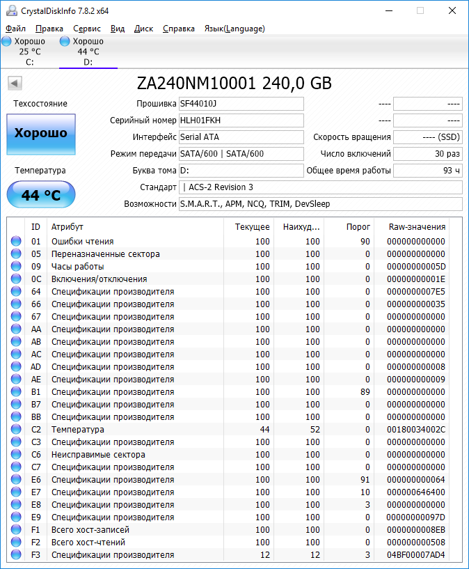Open the Справка menu
This screenshot has height=569, width=469.
click(x=179, y=29)
